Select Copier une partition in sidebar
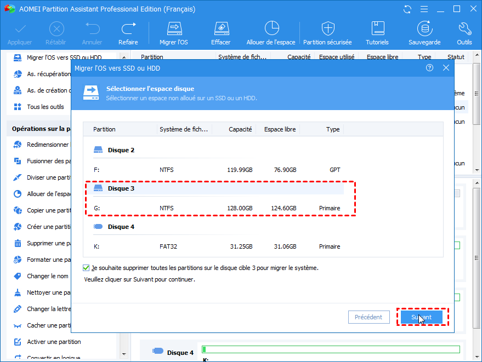This screenshot has height=362, width=482. click(42, 210)
